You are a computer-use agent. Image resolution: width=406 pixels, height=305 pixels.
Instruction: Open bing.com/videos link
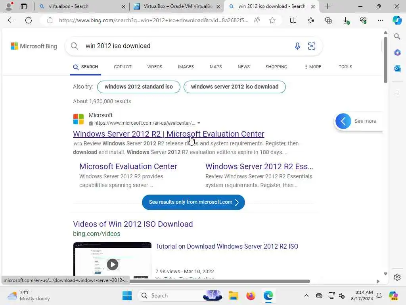pyautogui.click(x=97, y=234)
